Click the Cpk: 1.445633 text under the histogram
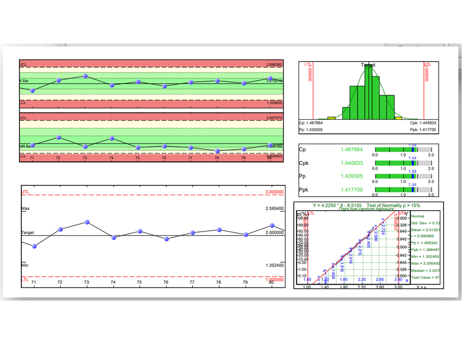Image resolution: width=462 pixels, height=360 pixels. coord(421,123)
